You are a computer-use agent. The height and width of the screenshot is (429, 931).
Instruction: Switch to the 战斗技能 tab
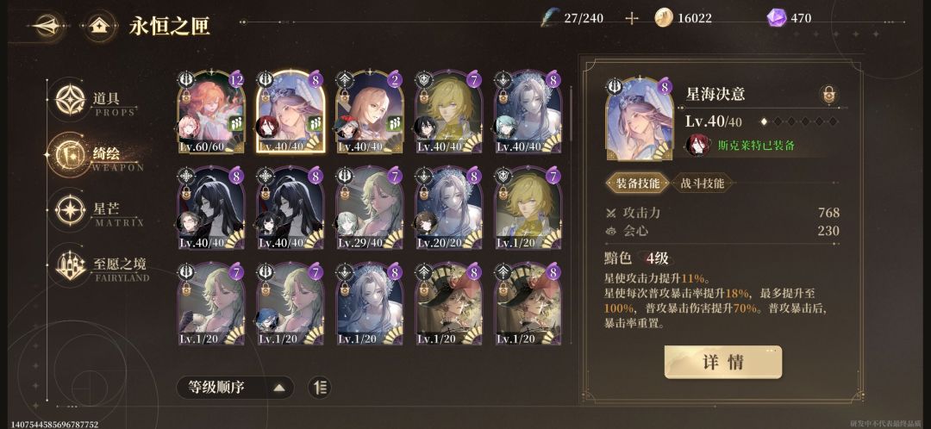pyautogui.click(x=702, y=183)
